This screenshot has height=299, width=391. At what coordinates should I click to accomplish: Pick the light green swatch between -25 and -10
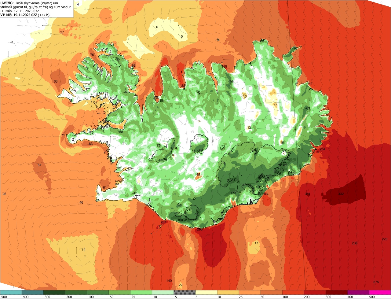pos(141,292)
